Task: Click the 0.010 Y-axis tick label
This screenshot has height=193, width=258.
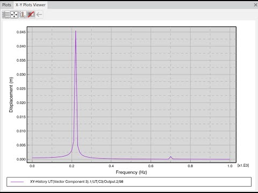Action: (21, 131)
